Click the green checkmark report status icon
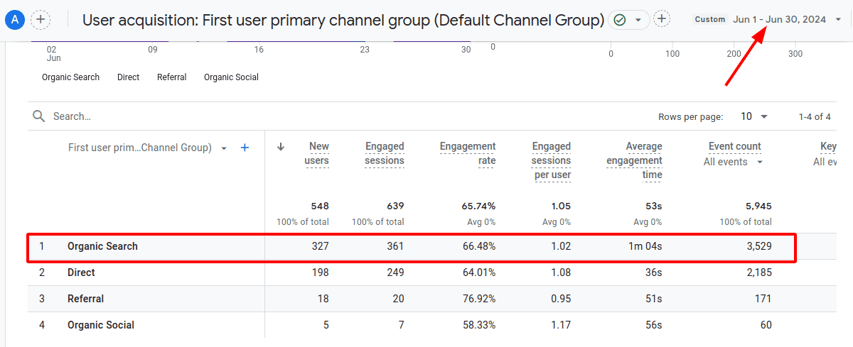This screenshot has height=347, width=853. tap(620, 20)
